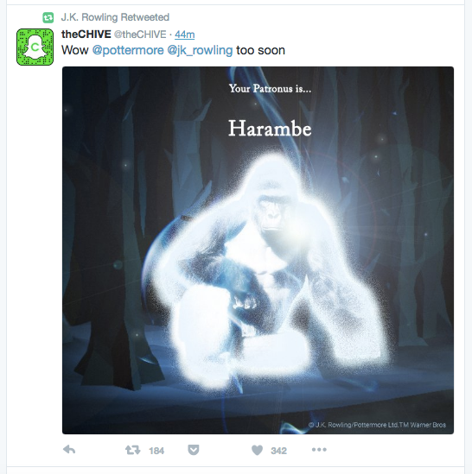Click the Harambe title inside the image

pos(270,128)
